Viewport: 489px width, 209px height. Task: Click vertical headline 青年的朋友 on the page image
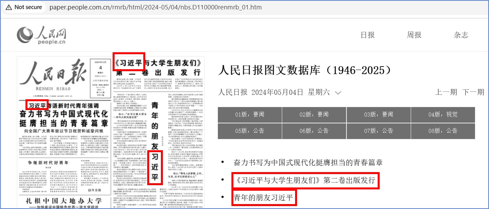pos(155,126)
